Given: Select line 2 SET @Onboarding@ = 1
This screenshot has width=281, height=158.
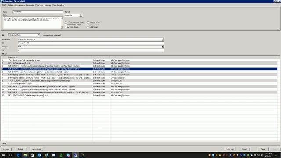Looking at the screenshot, I should click(x=139, y=63).
